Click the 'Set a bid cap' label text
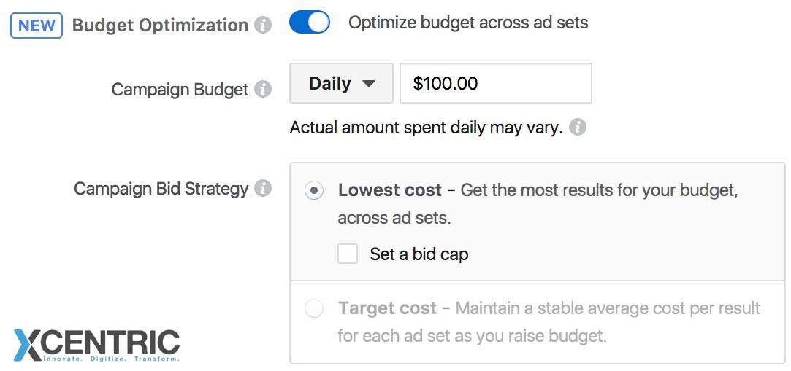The image size is (791, 371). 419,254
